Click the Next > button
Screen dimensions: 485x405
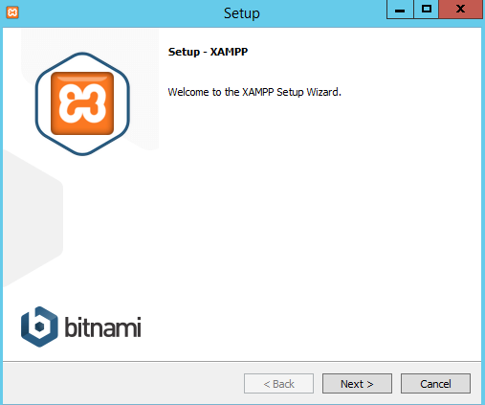pyautogui.click(x=357, y=383)
